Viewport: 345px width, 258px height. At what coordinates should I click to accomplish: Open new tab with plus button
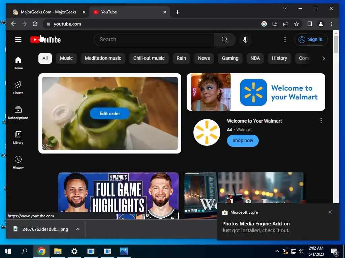pos(178,12)
